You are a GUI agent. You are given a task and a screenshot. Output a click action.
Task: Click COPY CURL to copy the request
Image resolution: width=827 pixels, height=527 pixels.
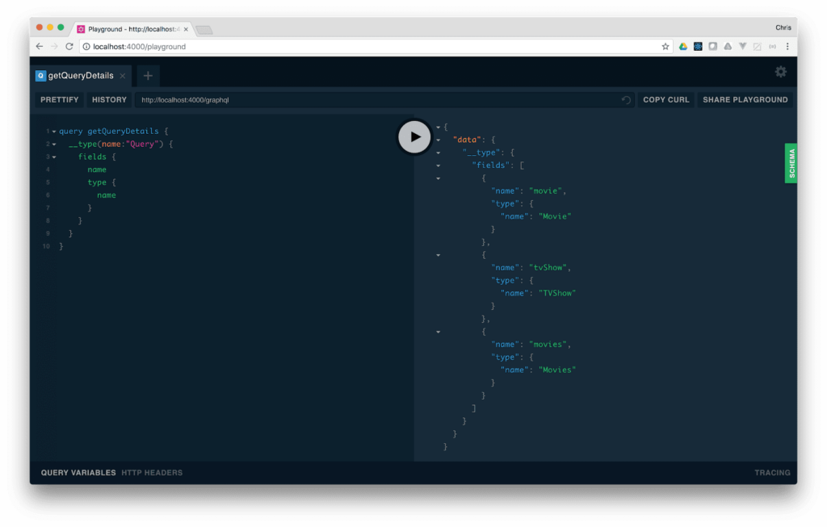coord(665,99)
